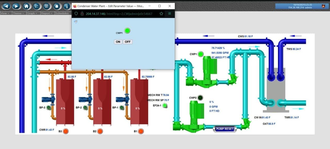Click the info icon in toolbar
Image resolution: width=330 pixels, height=149 pixels.
[67, 6]
